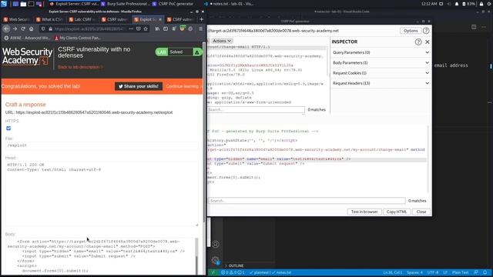Click Close button in CSRF PoC generator
Image resolution: width=493 pixels, height=277 pixels.
pos(421,212)
